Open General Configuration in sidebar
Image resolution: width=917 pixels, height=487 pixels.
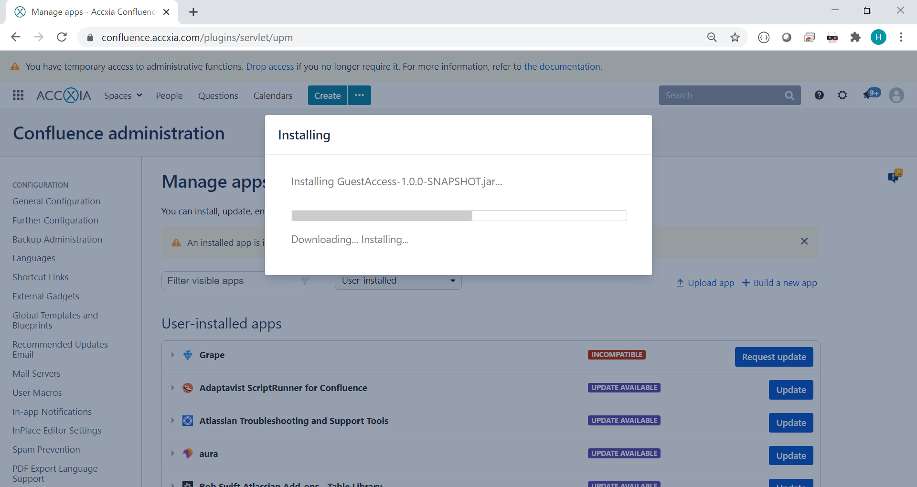(x=56, y=201)
